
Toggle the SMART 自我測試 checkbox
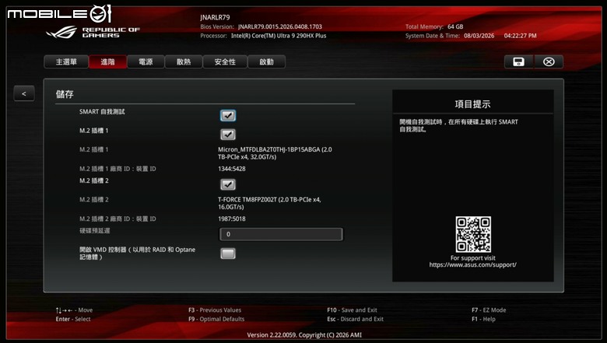click(x=227, y=115)
